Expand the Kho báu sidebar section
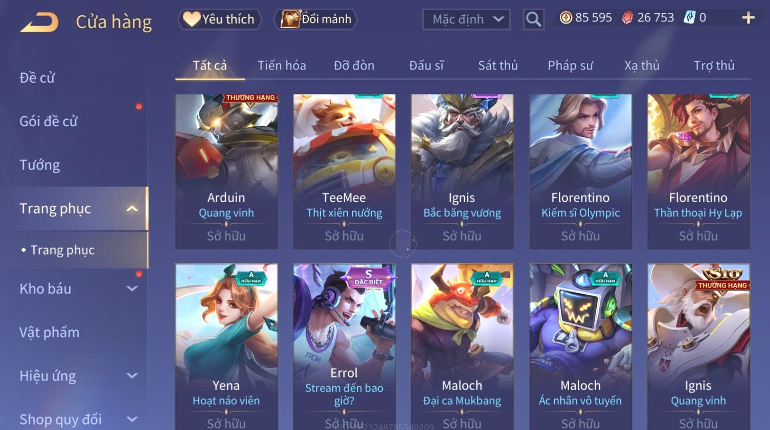Image resolution: width=770 pixels, height=430 pixels. click(132, 289)
